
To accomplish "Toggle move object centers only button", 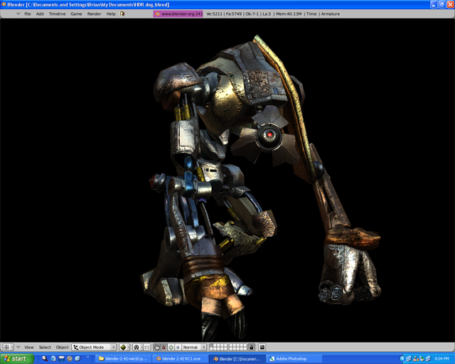I will pos(147,347).
